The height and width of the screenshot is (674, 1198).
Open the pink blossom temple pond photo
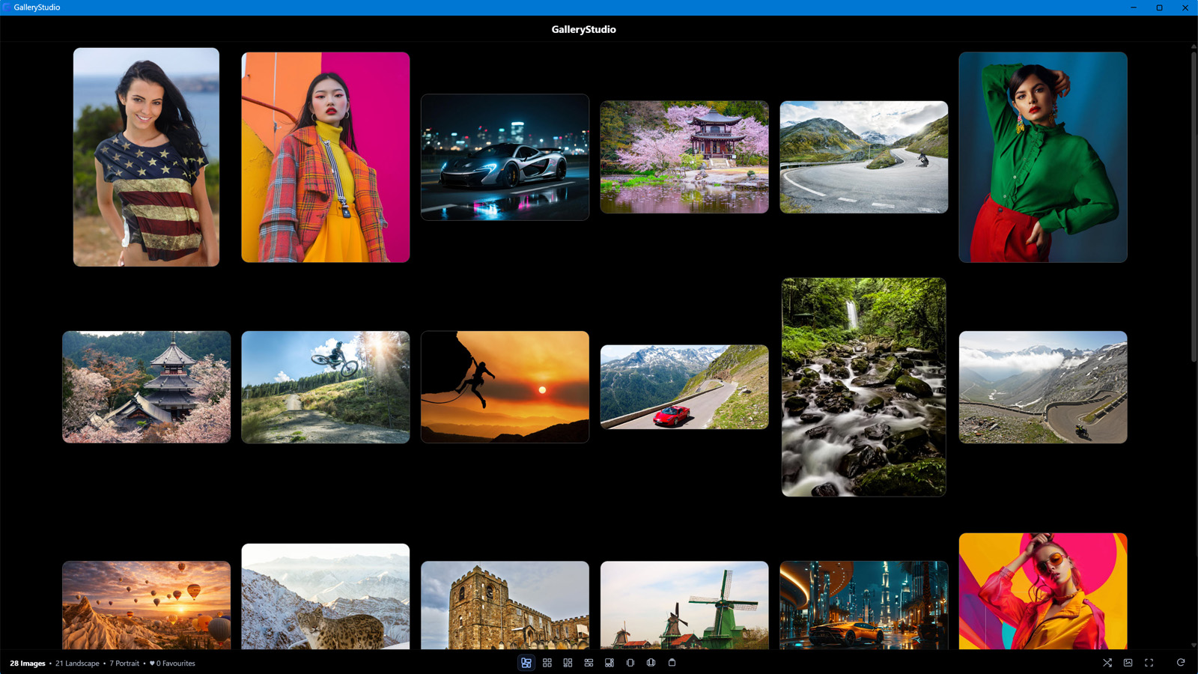click(684, 157)
